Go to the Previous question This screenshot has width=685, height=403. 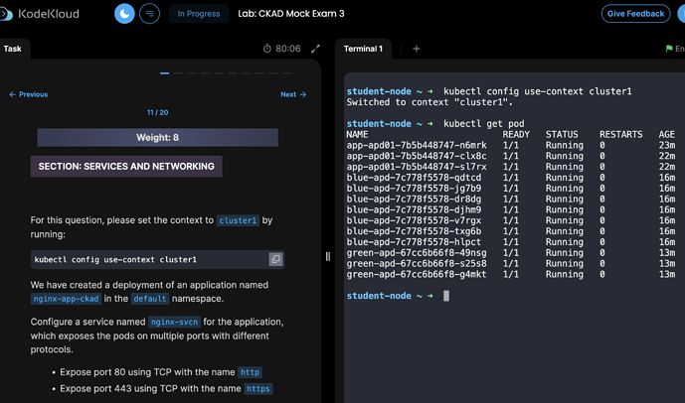coord(29,94)
